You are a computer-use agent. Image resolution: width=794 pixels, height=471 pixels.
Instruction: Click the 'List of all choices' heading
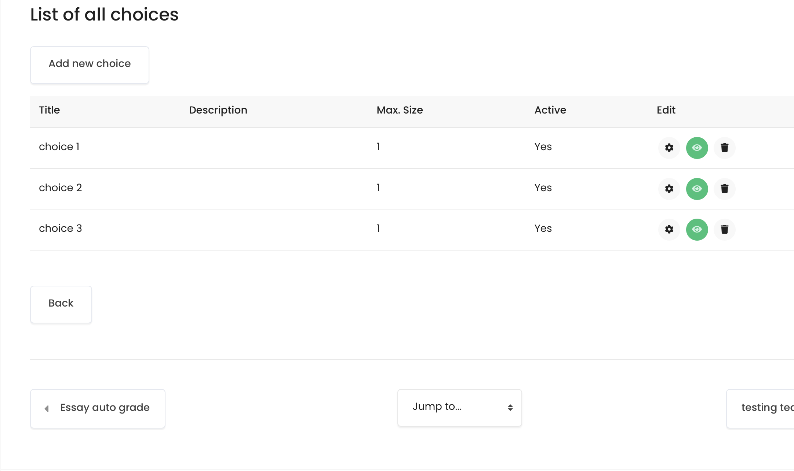pyautogui.click(x=104, y=15)
